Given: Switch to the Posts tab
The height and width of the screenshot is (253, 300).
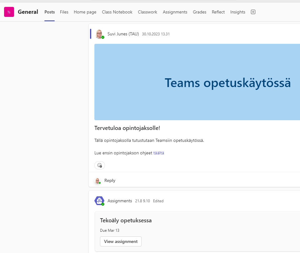Looking at the screenshot, I should tap(49, 12).
